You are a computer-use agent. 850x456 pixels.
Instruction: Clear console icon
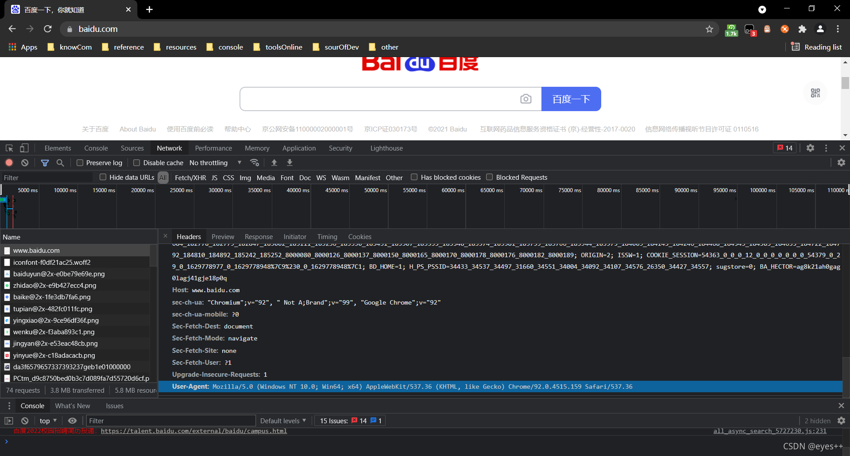[25, 421]
